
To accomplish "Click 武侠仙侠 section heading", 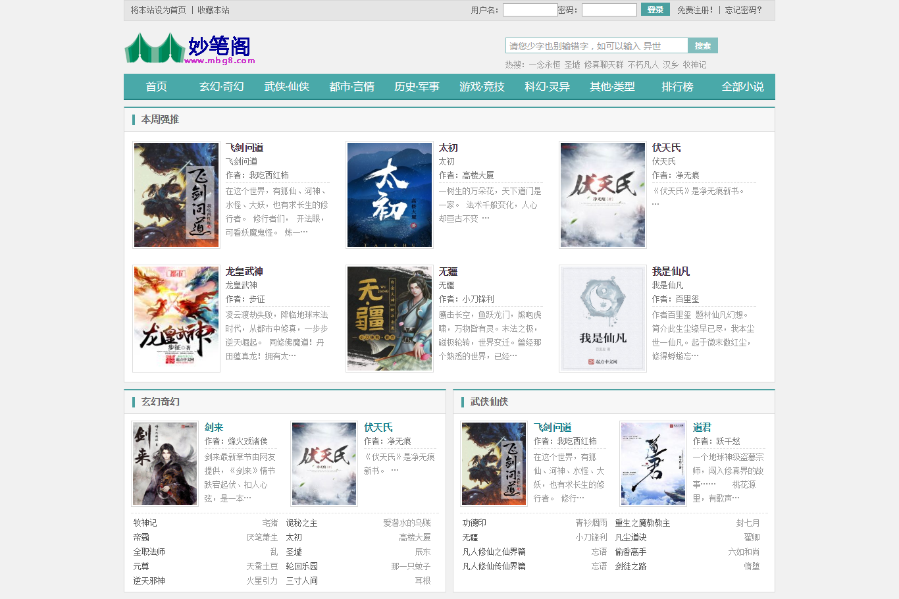I will click(490, 402).
